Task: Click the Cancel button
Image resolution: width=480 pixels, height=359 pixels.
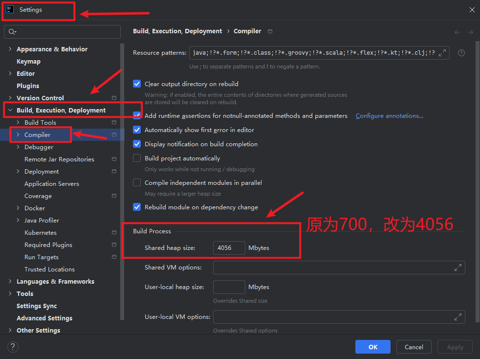Action: pos(414,347)
